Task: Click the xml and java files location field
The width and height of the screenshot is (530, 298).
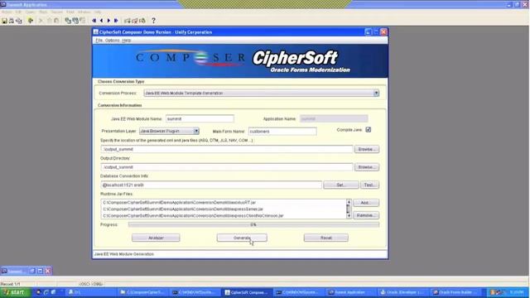Action: tap(226, 149)
